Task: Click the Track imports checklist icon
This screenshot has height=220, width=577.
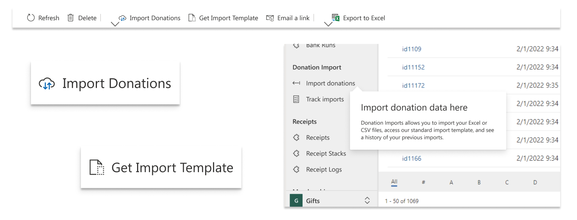Action: click(296, 99)
